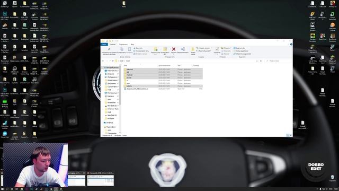Image resolution: width=339 pixels, height=191 pixels.
Task: Open the address bar history dropdown
Action: pos(257,61)
